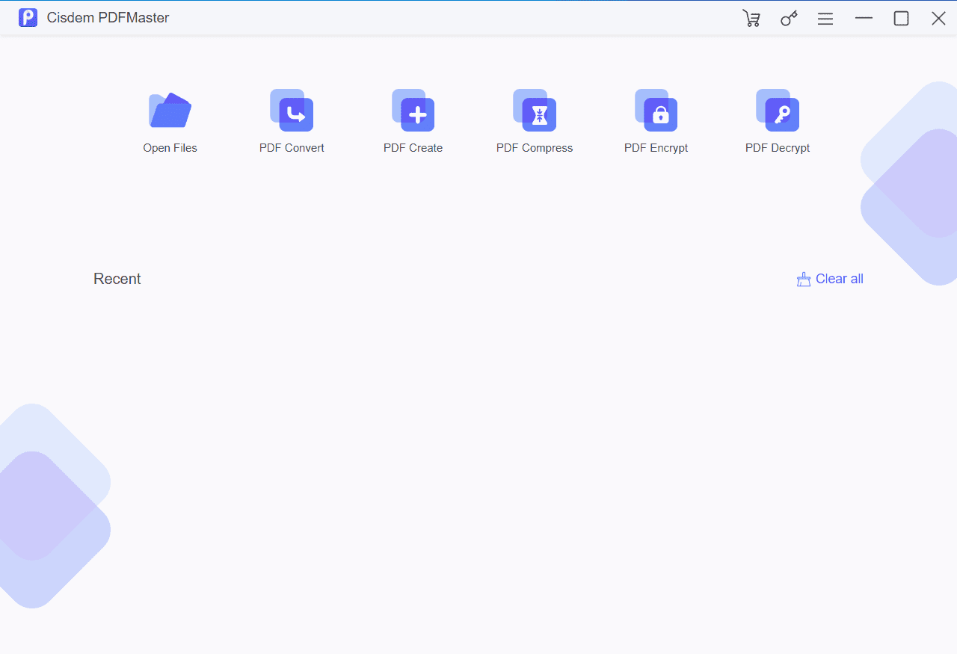Click the Cisdem PDFMaster logo icon

pyautogui.click(x=28, y=18)
